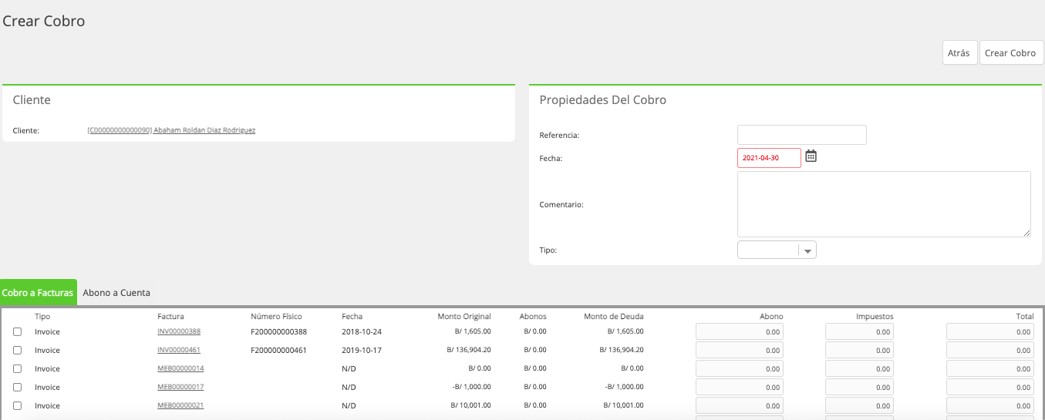Open invoice link MEB00000014

[180, 368]
